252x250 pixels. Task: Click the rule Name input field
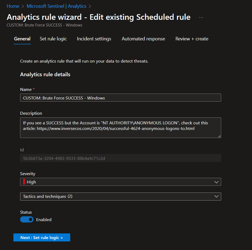click(121, 98)
